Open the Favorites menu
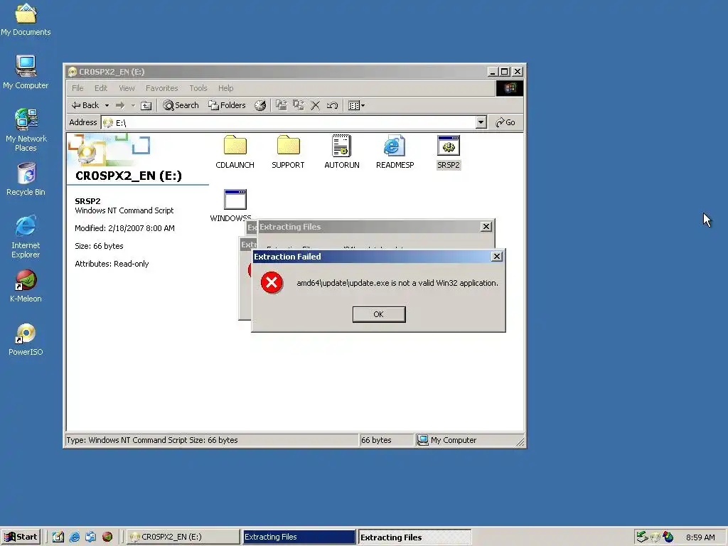The image size is (728, 546). [161, 88]
